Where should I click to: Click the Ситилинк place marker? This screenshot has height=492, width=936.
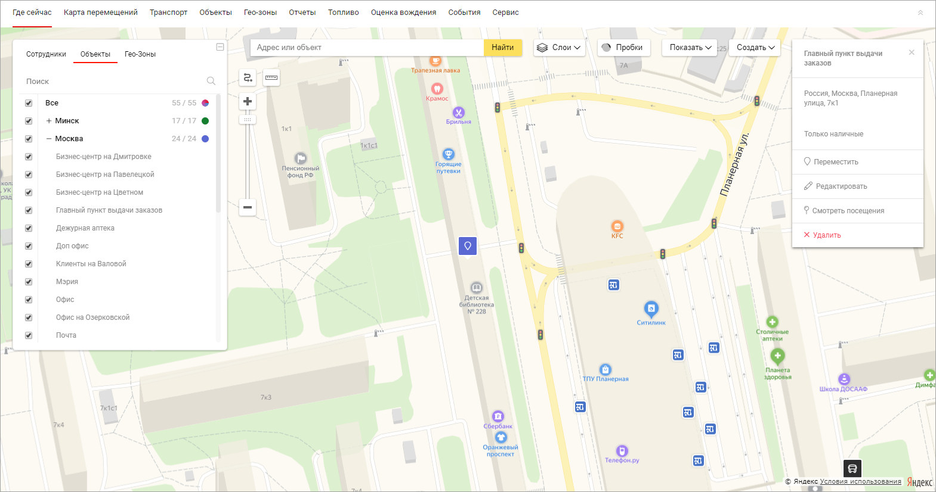coord(651,309)
